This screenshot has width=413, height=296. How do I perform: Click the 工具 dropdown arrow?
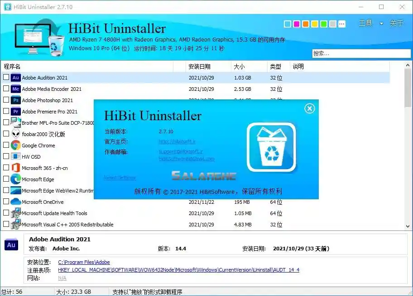pyautogui.click(x=381, y=23)
